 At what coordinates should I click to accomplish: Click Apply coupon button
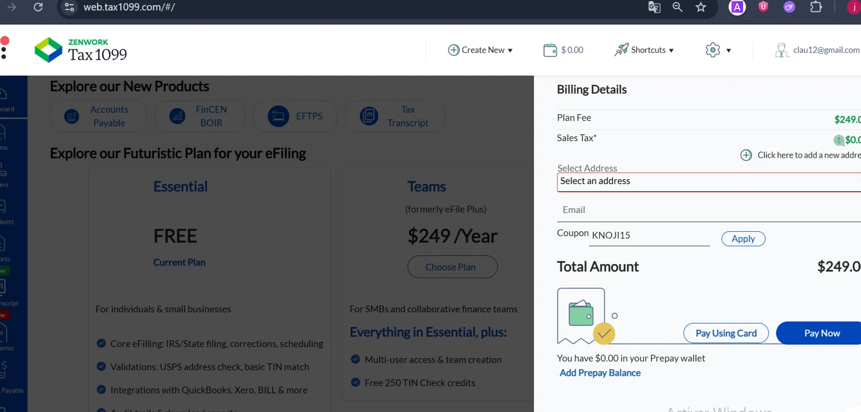point(743,239)
